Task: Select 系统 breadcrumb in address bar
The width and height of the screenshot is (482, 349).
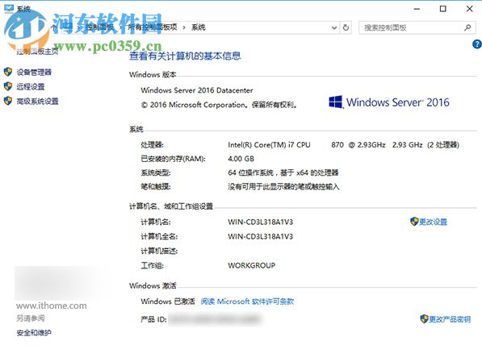Action: [x=199, y=27]
